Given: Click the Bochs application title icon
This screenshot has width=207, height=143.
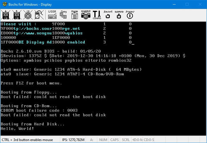Looking at the screenshot, I should point(5,4).
